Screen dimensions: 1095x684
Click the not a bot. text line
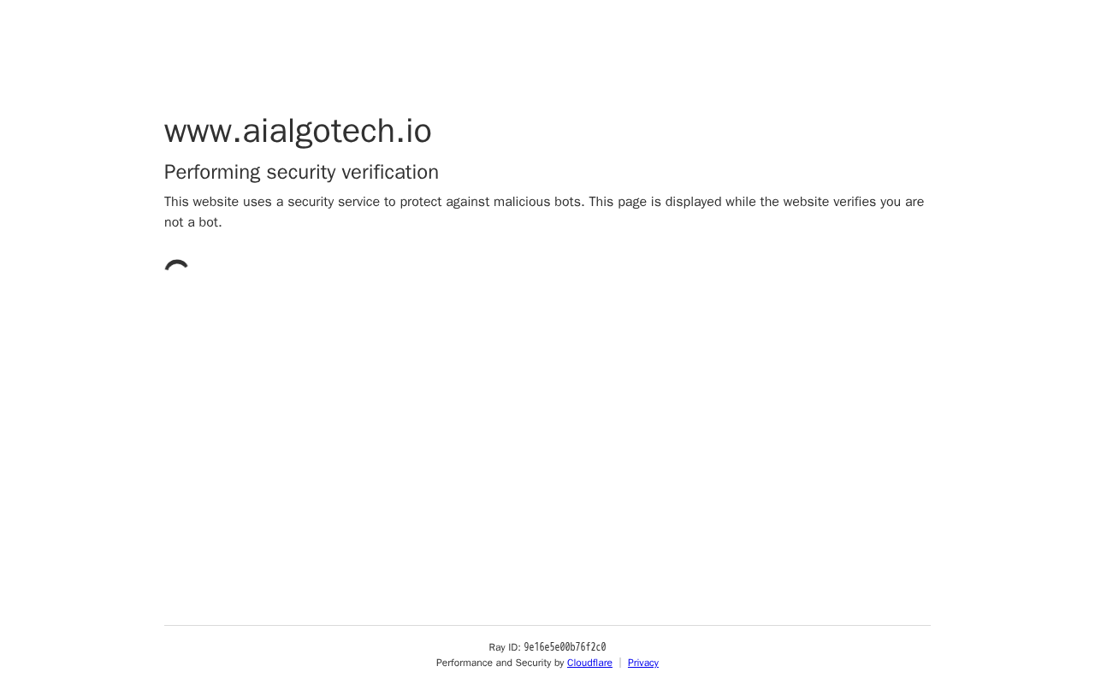[193, 222]
